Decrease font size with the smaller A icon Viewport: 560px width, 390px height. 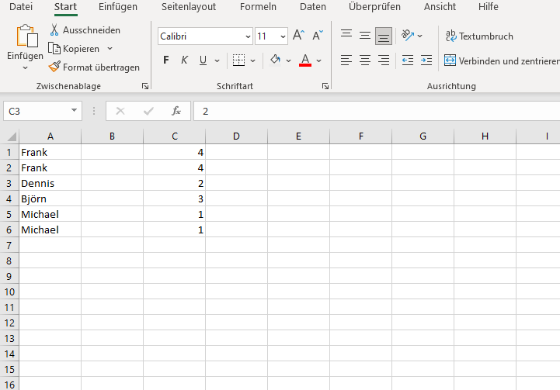[x=317, y=36]
